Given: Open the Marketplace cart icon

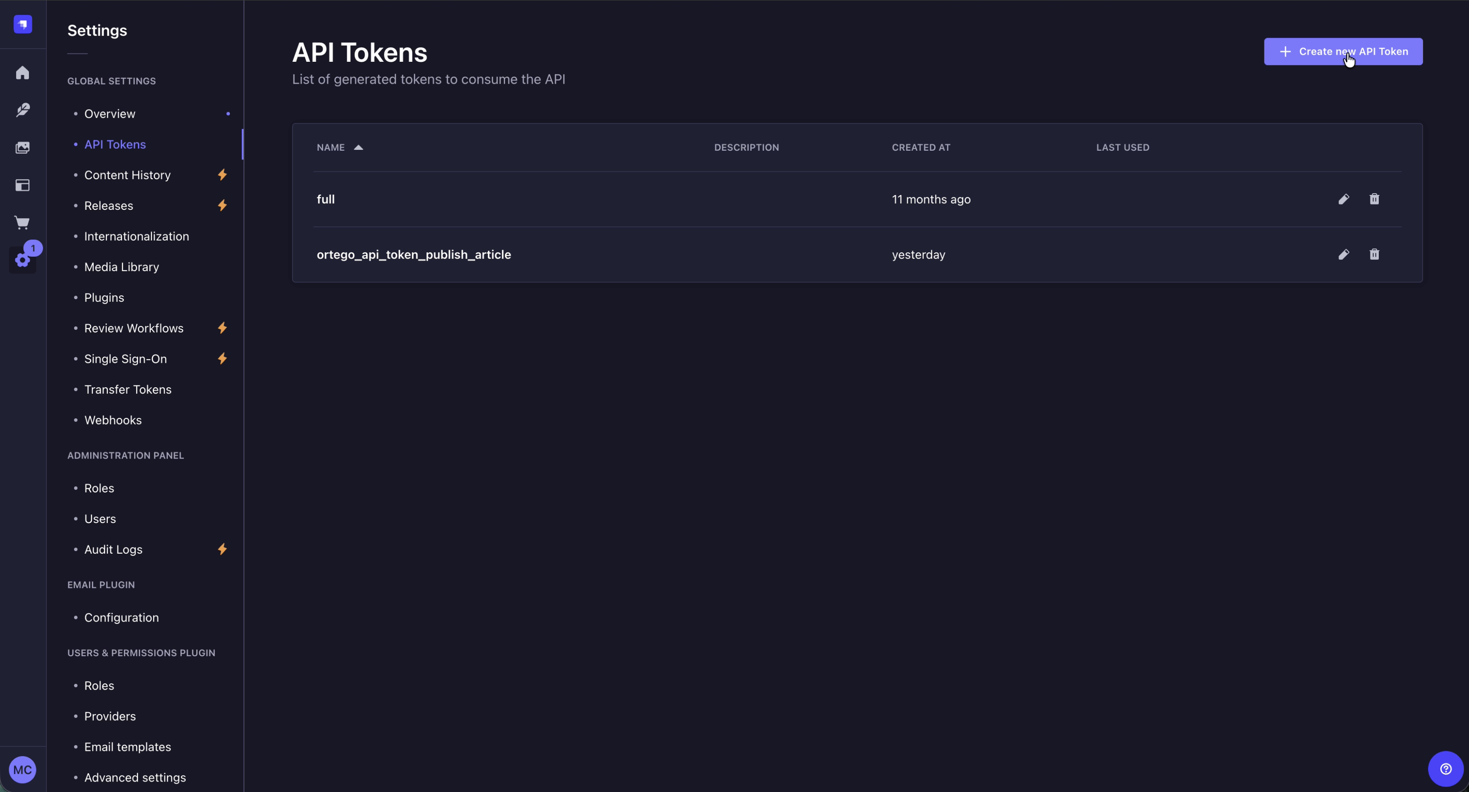Looking at the screenshot, I should [x=22, y=223].
